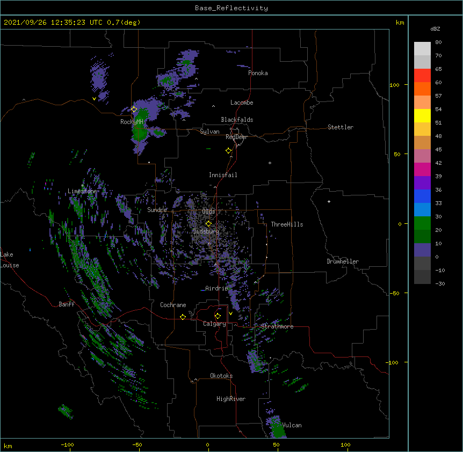Screen dimensions: 463x452
Task: Click the Lacombe label
Action: point(242,103)
